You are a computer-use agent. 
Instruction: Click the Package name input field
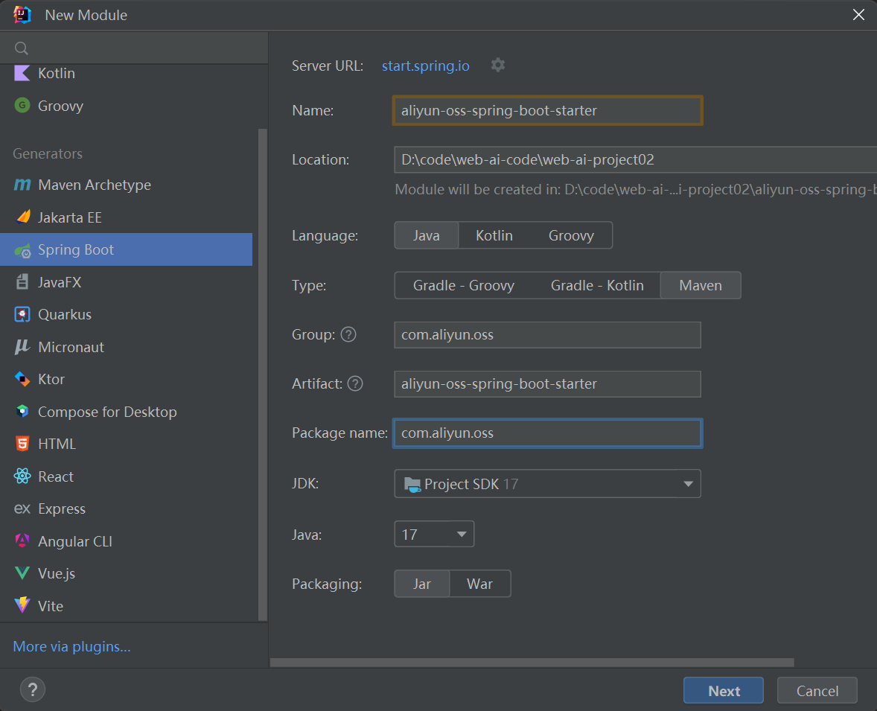point(547,433)
